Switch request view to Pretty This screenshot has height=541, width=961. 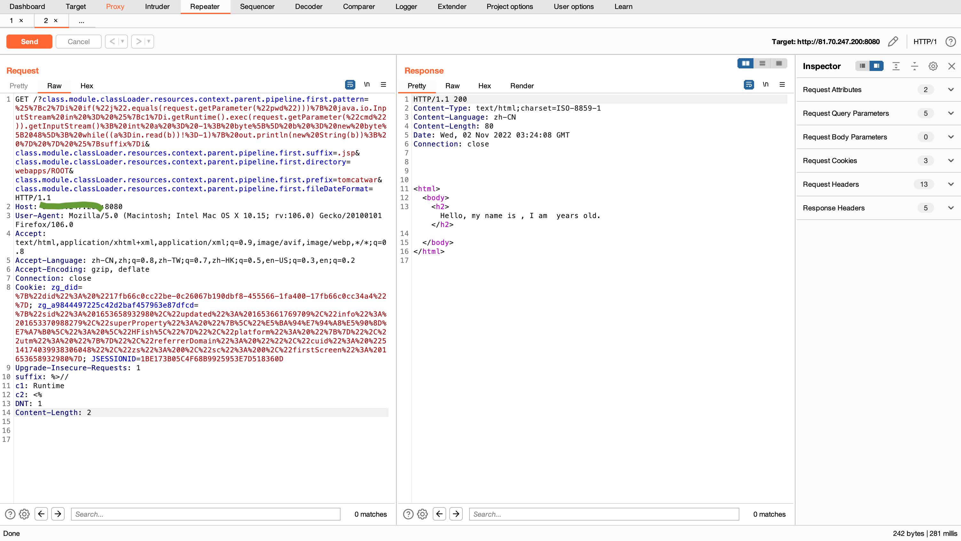pos(19,85)
